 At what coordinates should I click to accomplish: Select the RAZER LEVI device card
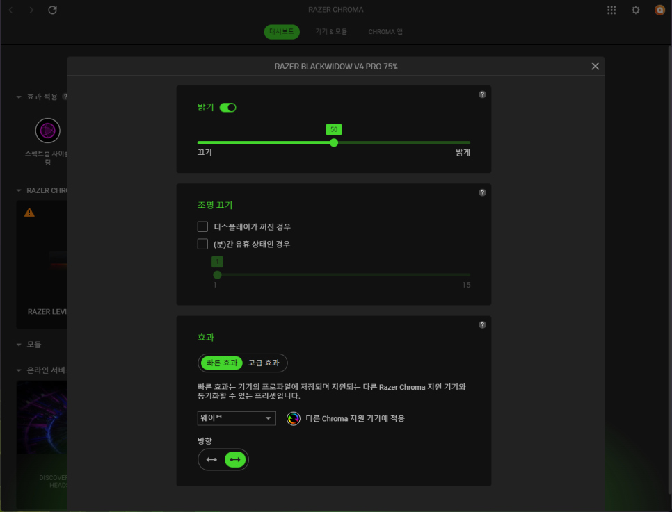42,265
